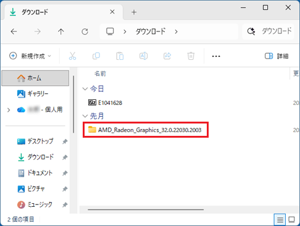Click the pin icon beside ダウンロード sidebar item
This screenshot has height=226, width=300.
pos(65,157)
